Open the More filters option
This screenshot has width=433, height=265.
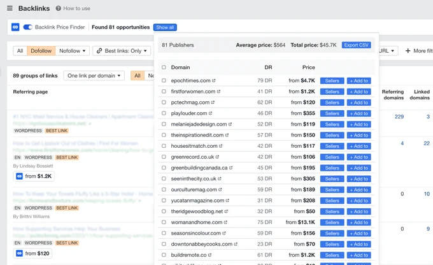(x=418, y=51)
